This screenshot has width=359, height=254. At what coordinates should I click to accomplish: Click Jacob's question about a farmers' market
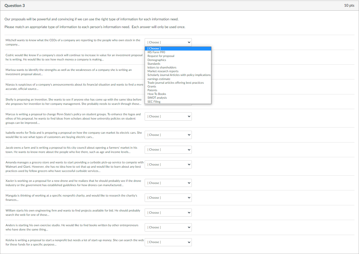(71, 150)
